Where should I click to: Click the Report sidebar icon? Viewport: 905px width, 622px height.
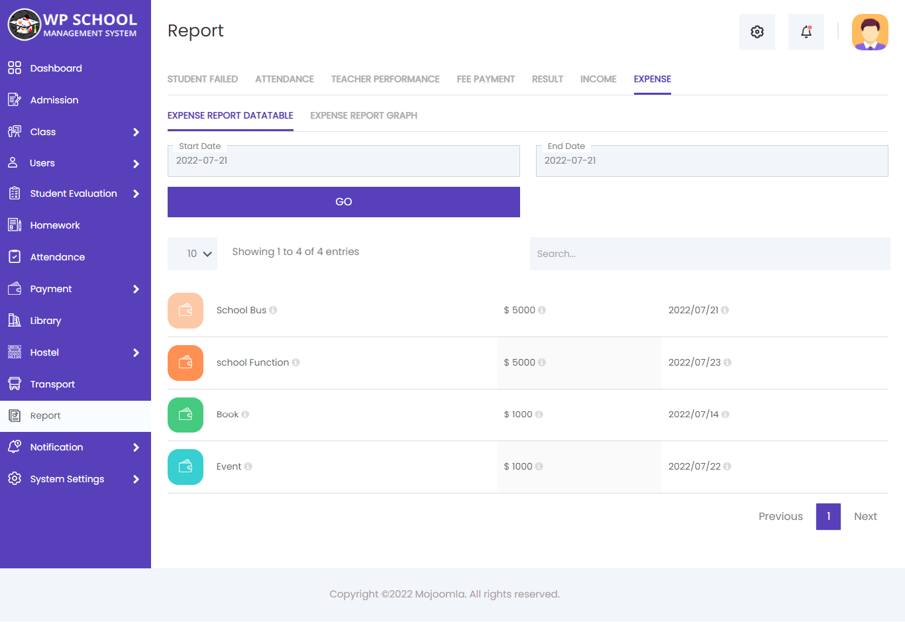point(15,415)
